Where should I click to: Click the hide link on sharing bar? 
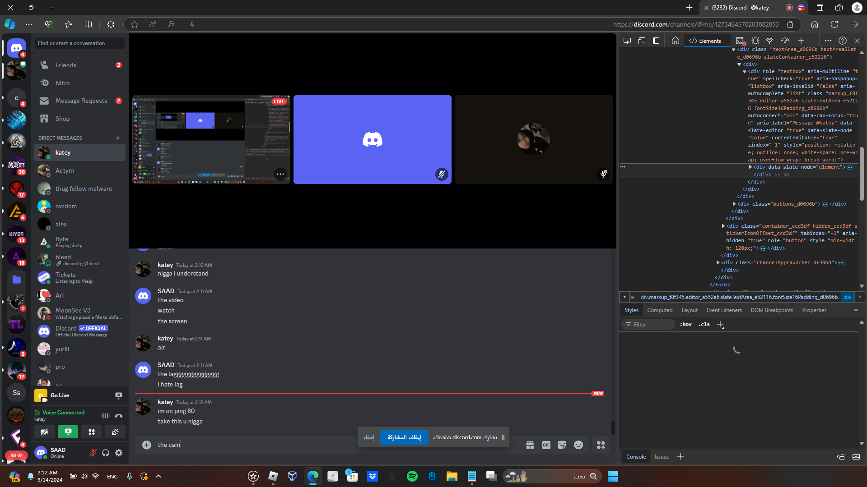coord(369,437)
